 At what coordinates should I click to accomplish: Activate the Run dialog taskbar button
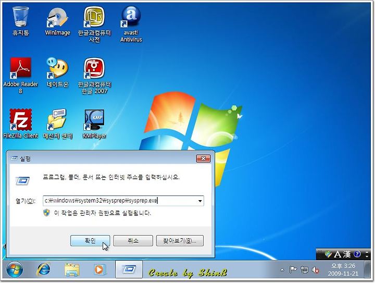[129, 269]
